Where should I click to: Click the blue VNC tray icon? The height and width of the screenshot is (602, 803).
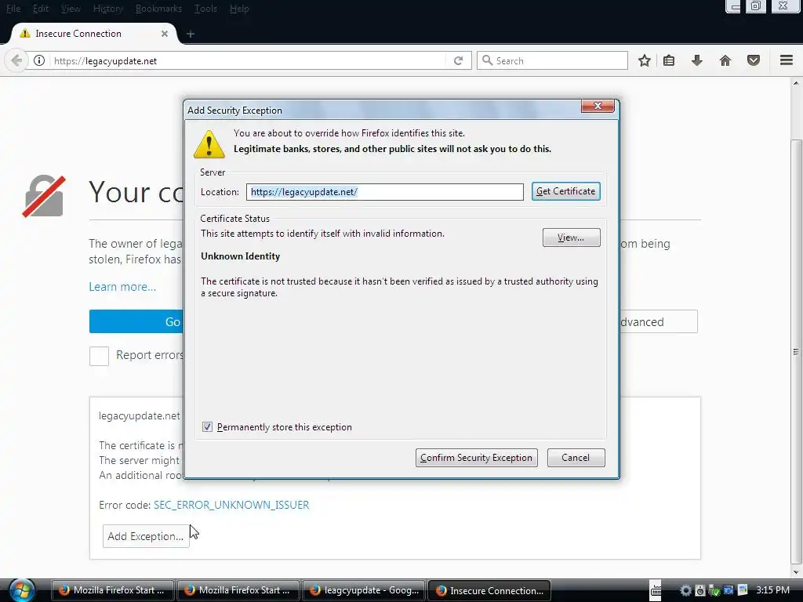[x=729, y=590]
